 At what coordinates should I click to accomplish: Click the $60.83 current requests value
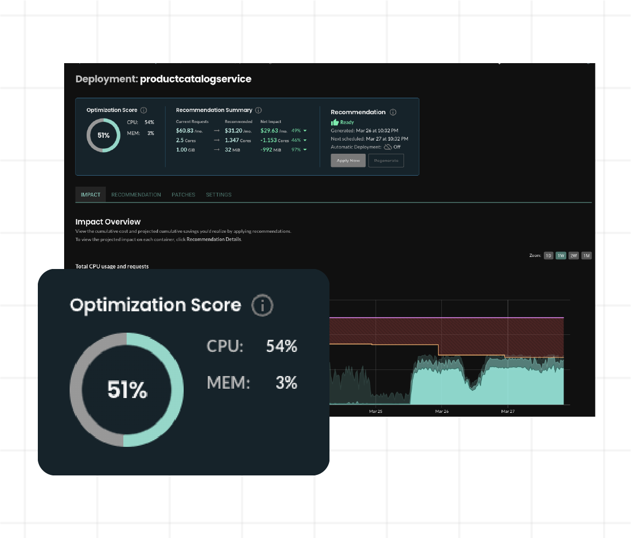click(189, 131)
